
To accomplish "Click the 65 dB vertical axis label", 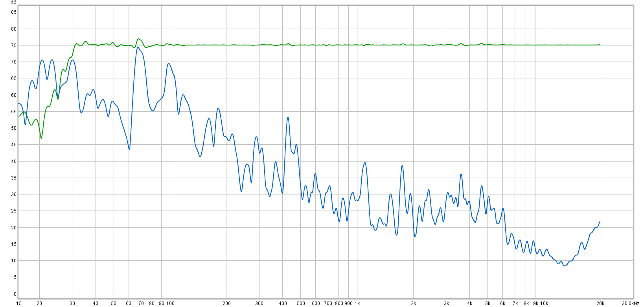I will point(14,78).
